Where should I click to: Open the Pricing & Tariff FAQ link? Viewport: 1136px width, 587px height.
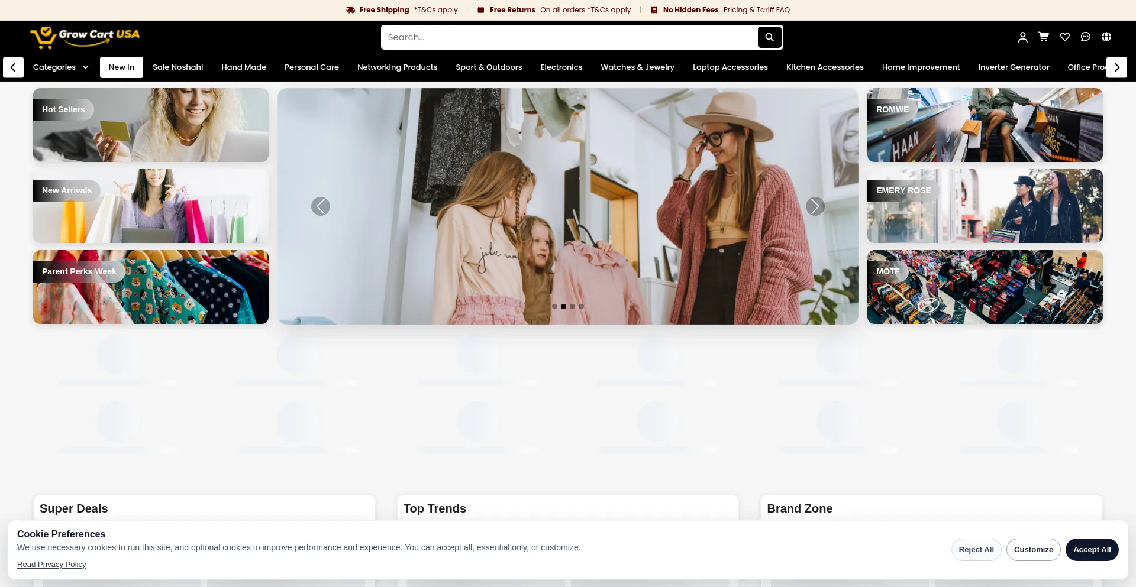757,10
